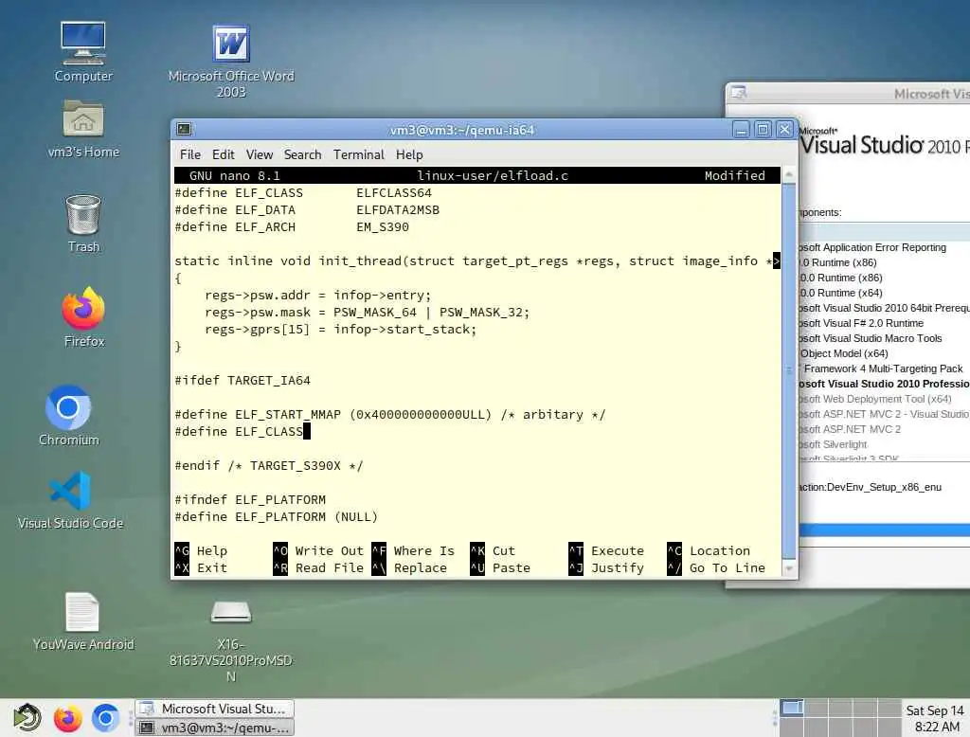Open the Terminal menu
Viewport: 970px width, 737px height.
pyautogui.click(x=359, y=154)
